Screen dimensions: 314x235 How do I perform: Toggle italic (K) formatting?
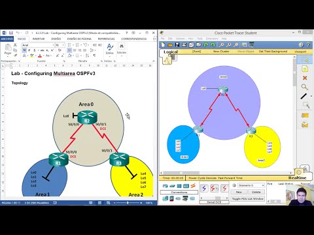[29, 50]
